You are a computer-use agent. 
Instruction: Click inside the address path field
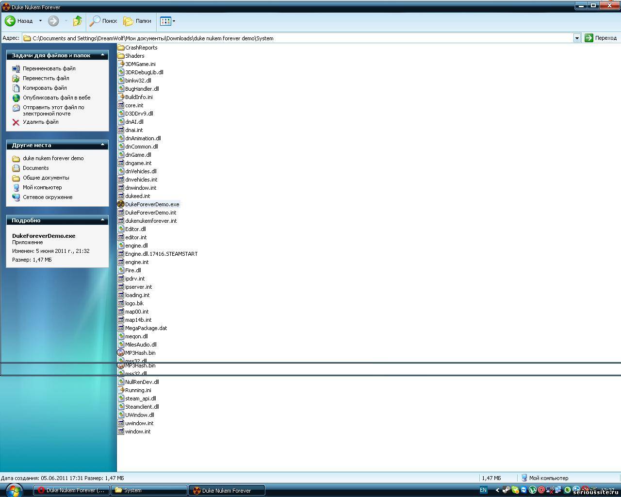(x=298, y=38)
